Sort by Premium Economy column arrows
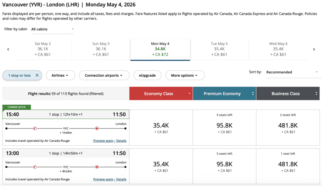 pos(252,94)
